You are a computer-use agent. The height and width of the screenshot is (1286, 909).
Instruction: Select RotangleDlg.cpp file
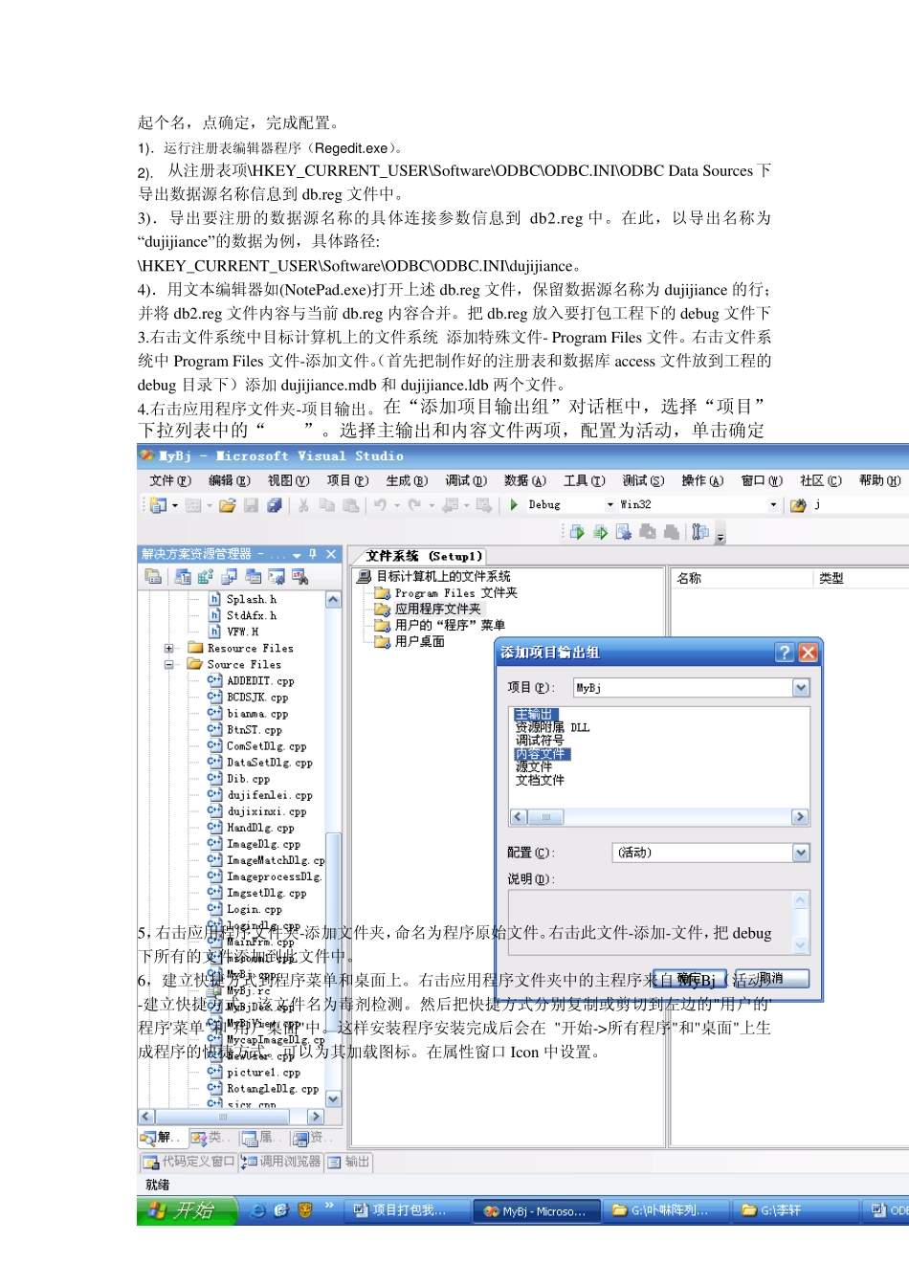click(x=273, y=1089)
